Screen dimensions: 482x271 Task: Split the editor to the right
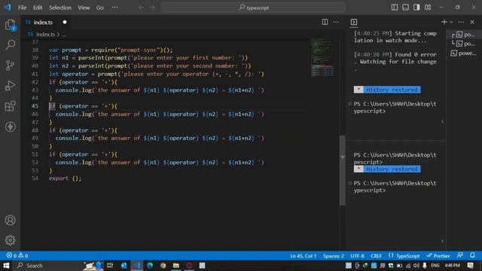(325, 22)
